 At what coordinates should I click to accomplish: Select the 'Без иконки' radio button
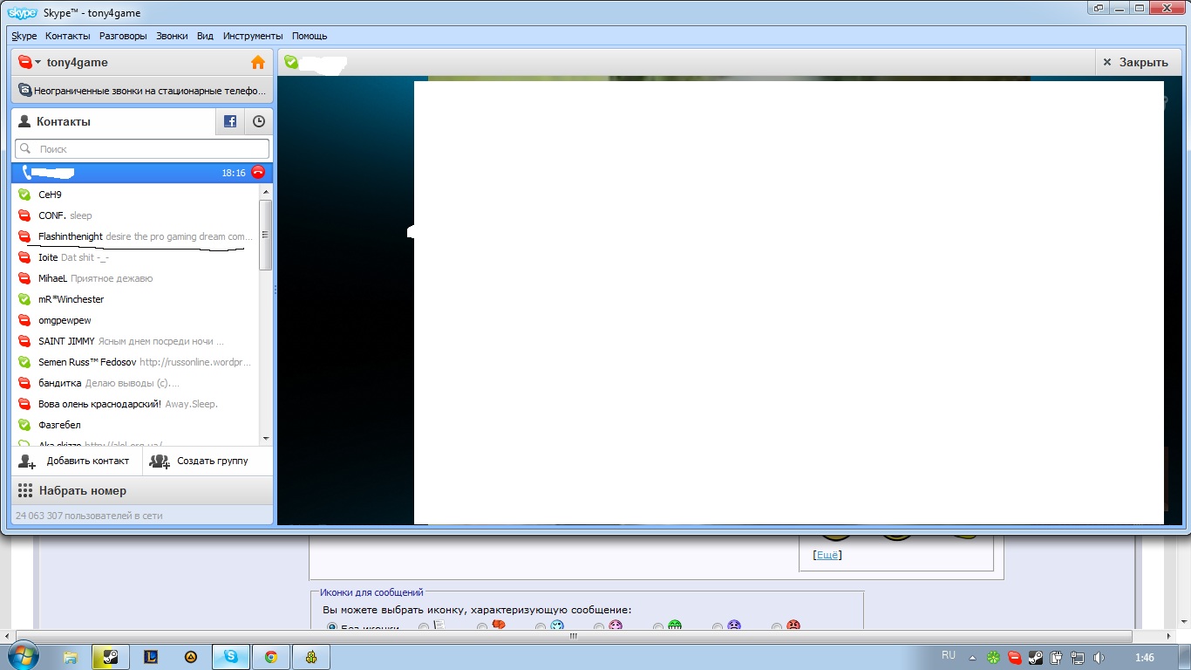pyautogui.click(x=332, y=626)
